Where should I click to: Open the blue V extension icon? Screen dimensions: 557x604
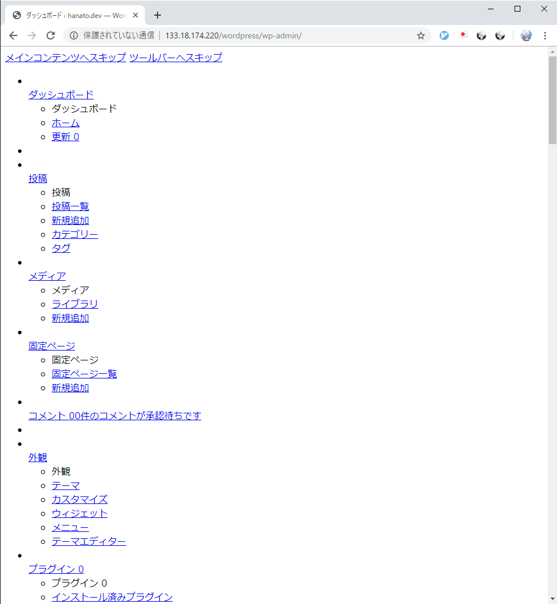[x=444, y=35]
